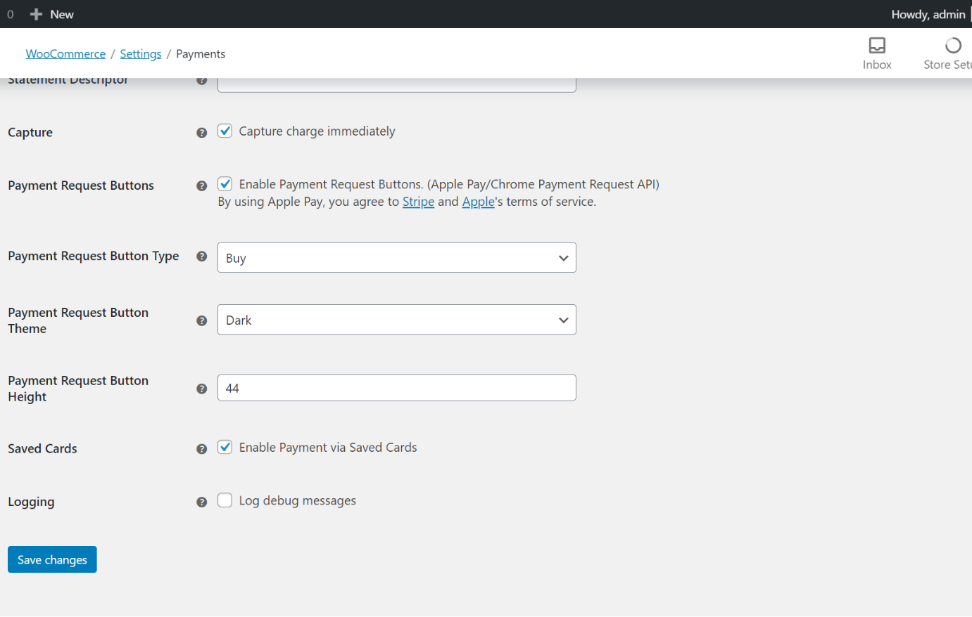The image size is (972, 617).
Task: Expand the Payment Request Button Theme dropdown
Action: coord(396,320)
